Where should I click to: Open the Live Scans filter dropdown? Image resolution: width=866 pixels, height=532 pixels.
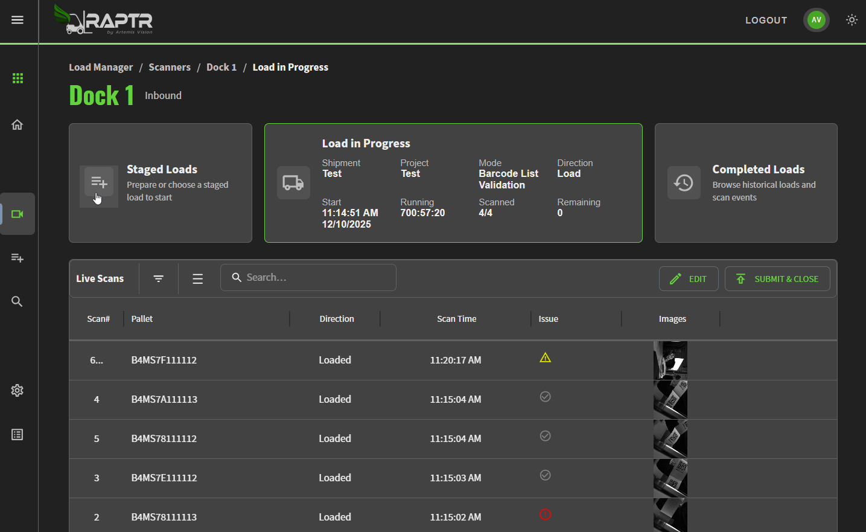point(159,279)
